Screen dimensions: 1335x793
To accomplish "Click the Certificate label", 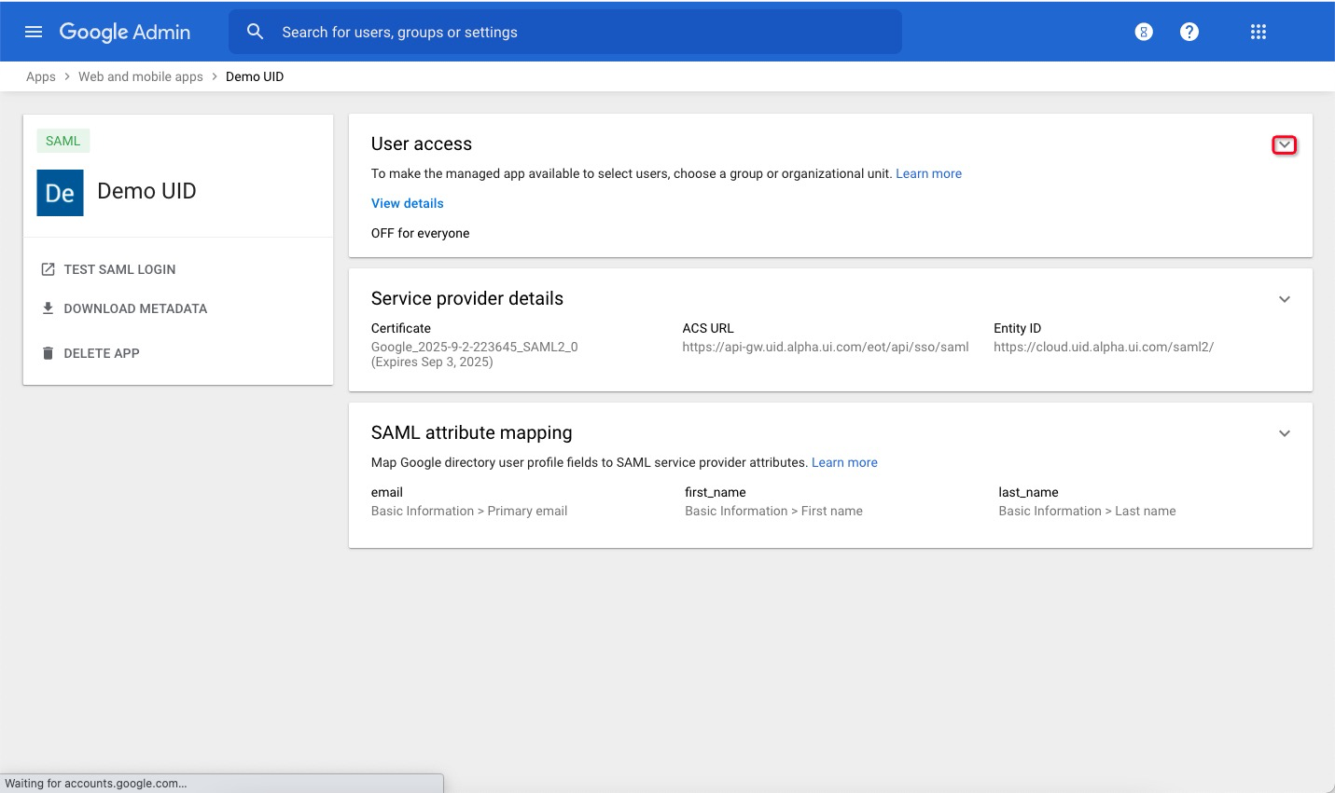I will [401, 328].
